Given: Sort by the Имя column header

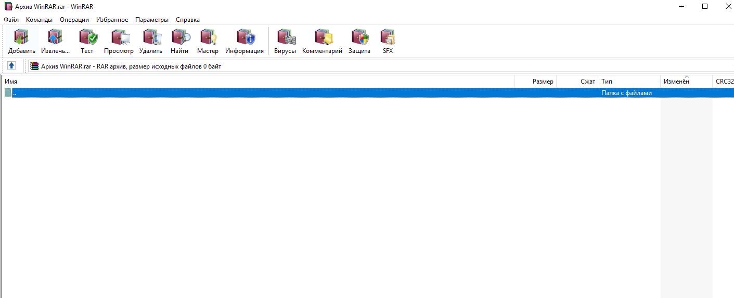Looking at the screenshot, I should point(257,82).
